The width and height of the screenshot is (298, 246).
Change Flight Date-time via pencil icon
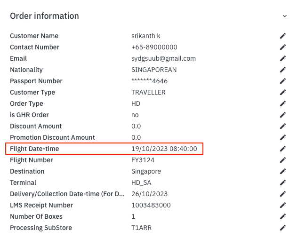pos(283,149)
